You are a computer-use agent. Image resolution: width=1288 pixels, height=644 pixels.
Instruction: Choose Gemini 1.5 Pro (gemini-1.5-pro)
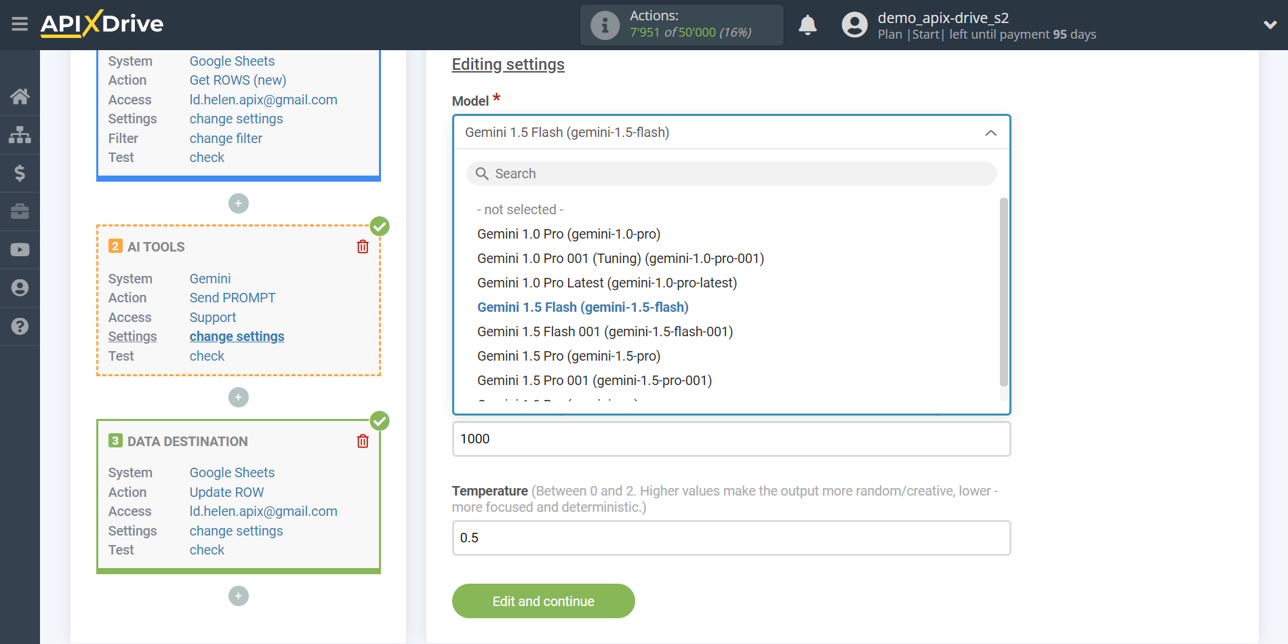click(569, 356)
